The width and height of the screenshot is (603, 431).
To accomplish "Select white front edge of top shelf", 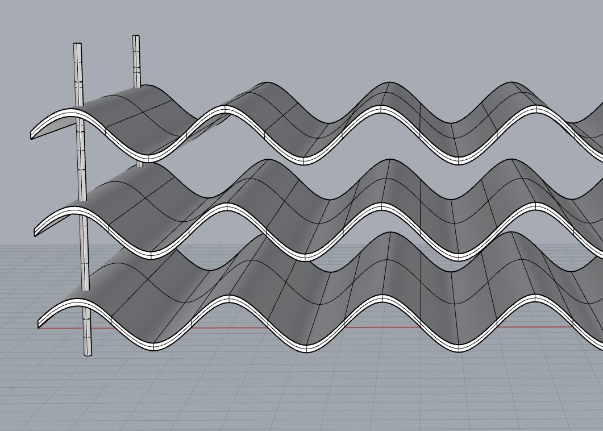I will pyautogui.click(x=381, y=110).
